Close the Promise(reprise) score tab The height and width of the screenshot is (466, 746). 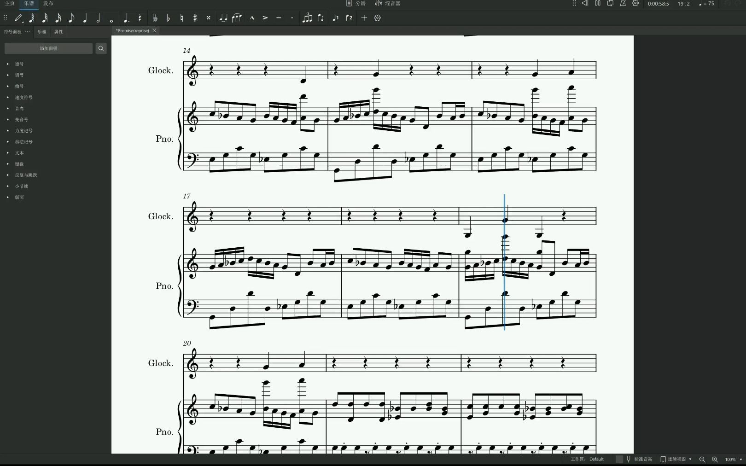[x=155, y=30]
